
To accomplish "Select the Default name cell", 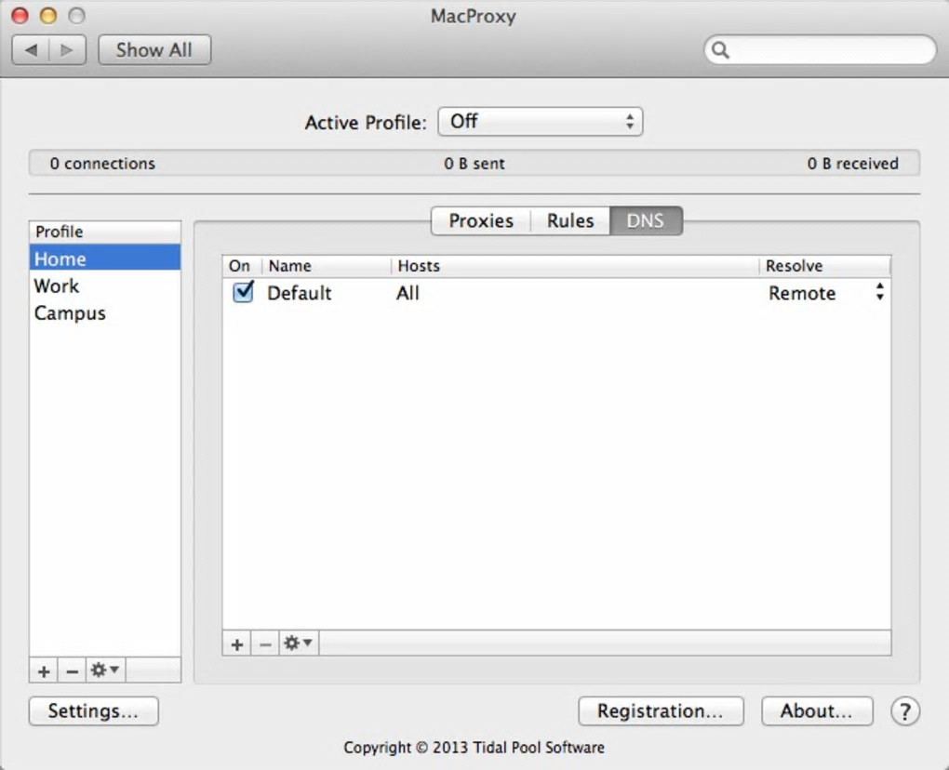I will [x=300, y=293].
